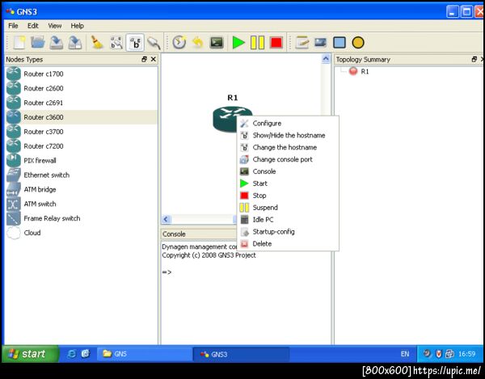Screen dimensions: 485x379
Task: Select Router c3700 node type
Action: [x=81, y=132]
